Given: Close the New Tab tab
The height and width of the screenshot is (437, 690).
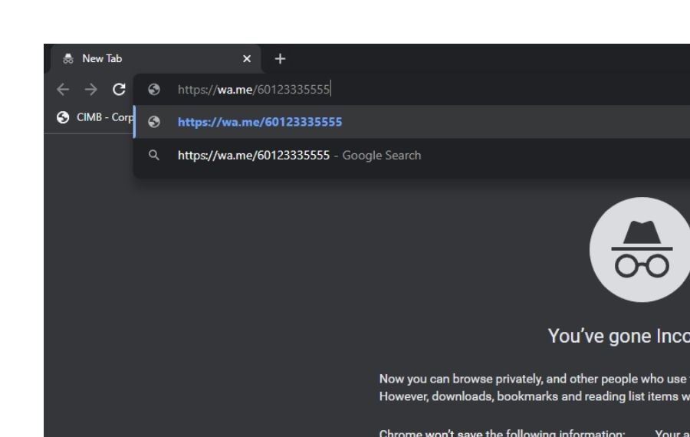Looking at the screenshot, I should pos(247,58).
